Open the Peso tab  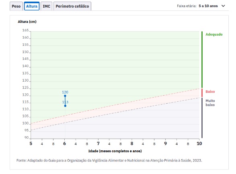point(16,6)
